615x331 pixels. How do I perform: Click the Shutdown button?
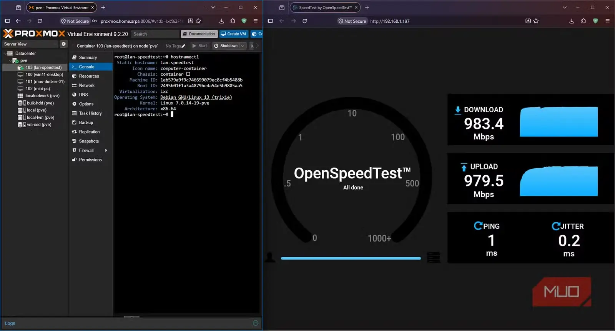pyautogui.click(x=226, y=46)
